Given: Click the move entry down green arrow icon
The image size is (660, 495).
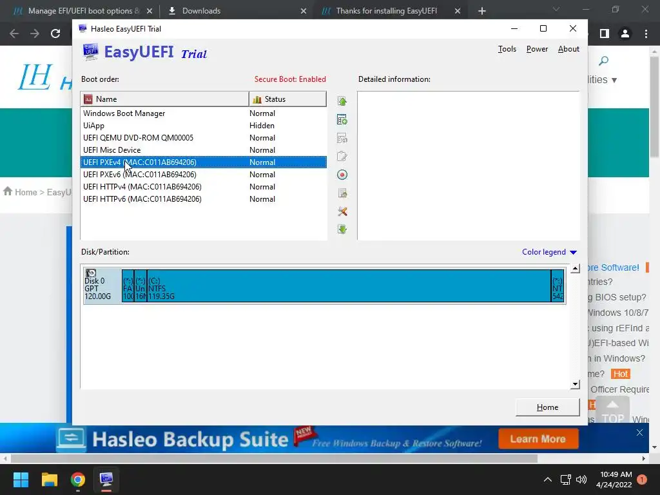Looking at the screenshot, I should pyautogui.click(x=342, y=229).
